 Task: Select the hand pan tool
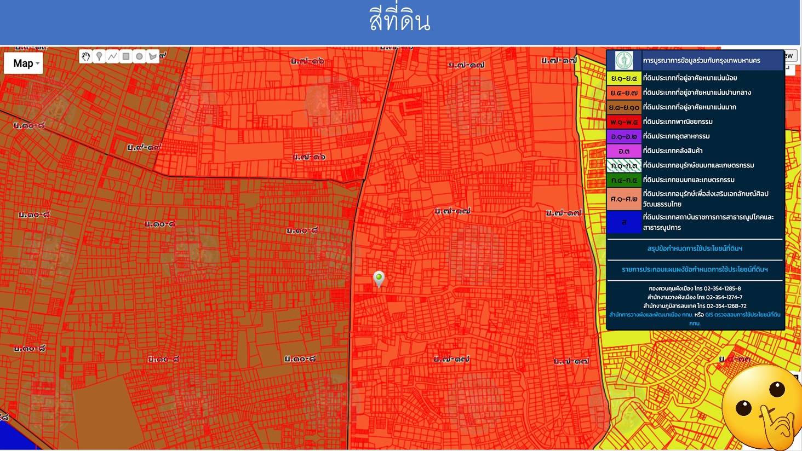point(86,56)
